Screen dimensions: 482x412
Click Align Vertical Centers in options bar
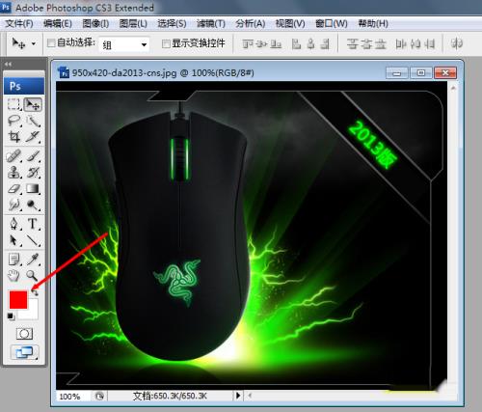click(261, 43)
